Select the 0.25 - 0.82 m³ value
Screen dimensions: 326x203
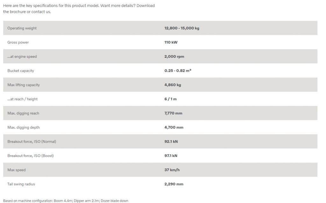178,71
